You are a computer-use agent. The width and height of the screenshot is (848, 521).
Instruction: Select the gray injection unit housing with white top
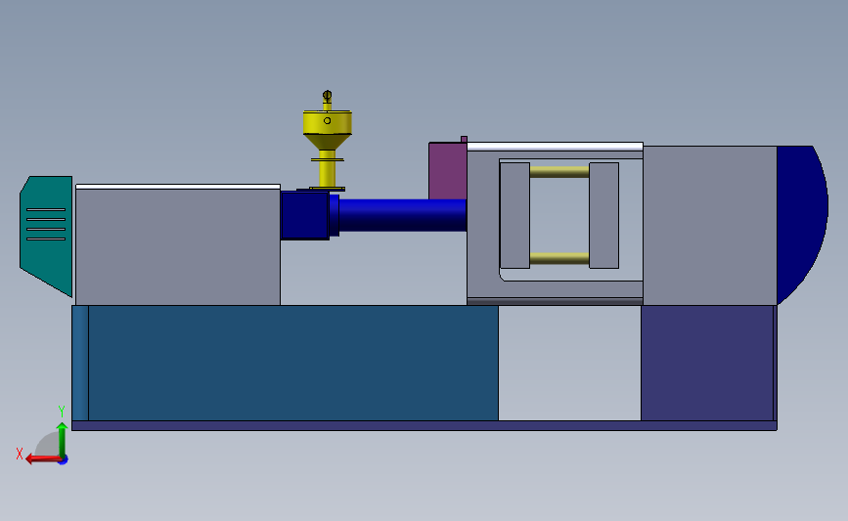pos(178,244)
